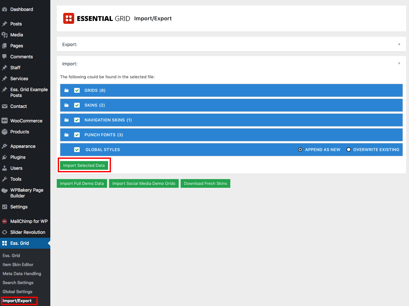Viewport: 409px width, 306px height.
Task: Click the GLOBAL STYLES label
Action: pyautogui.click(x=103, y=150)
